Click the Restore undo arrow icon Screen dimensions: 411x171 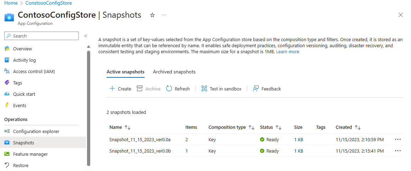coord(7,165)
